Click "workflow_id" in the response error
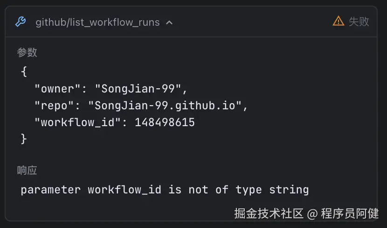 pos(124,190)
